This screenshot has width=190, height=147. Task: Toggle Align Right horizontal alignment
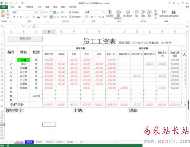click(58, 17)
